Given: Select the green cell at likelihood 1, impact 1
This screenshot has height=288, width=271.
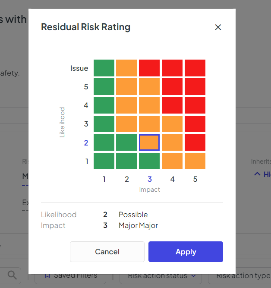Looking at the screenshot, I should click(104, 161).
